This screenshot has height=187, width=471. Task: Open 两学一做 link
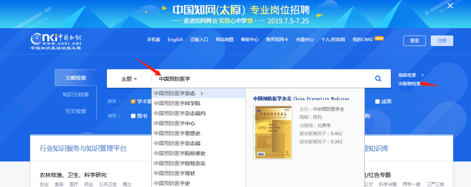pyautogui.click(x=412, y=184)
